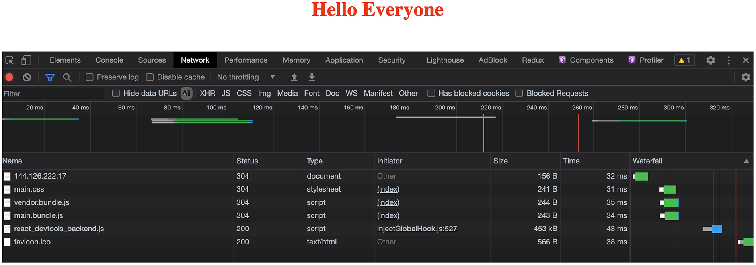Open the No throttling dropdown
Image resolution: width=756 pixels, height=265 pixels.
point(246,77)
